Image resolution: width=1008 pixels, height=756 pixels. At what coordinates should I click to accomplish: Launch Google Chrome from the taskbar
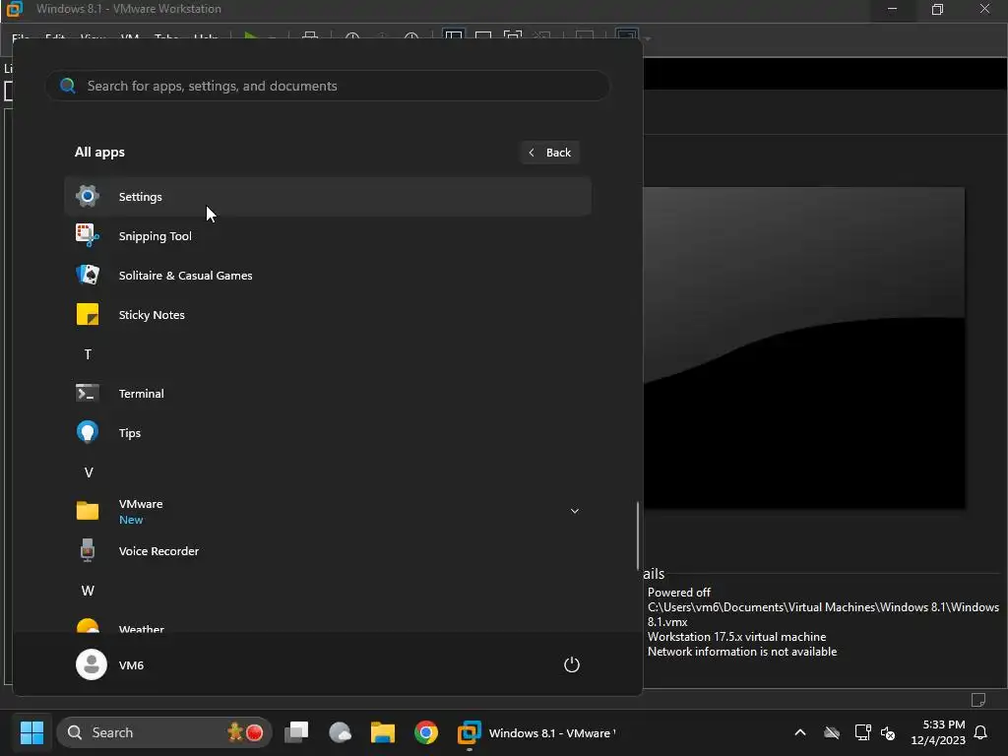pyautogui.click(x=425, y=732)
